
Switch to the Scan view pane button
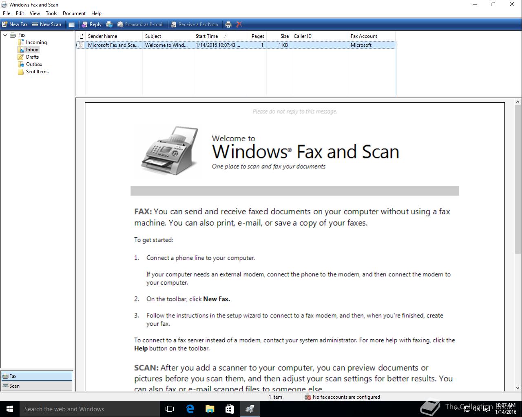[37, 386]
